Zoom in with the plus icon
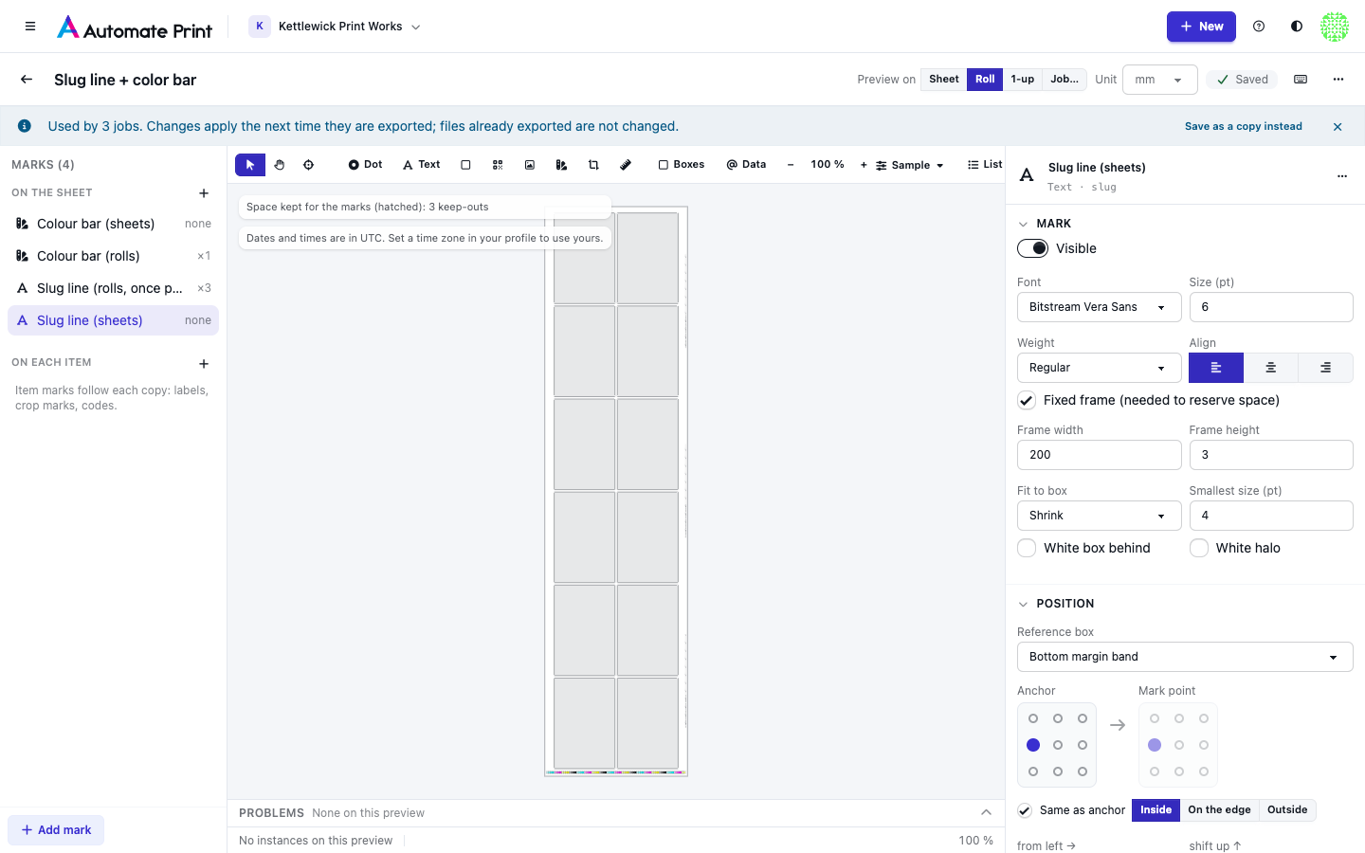The height and width of the screenshot is (853, 1365). [864, 165]
